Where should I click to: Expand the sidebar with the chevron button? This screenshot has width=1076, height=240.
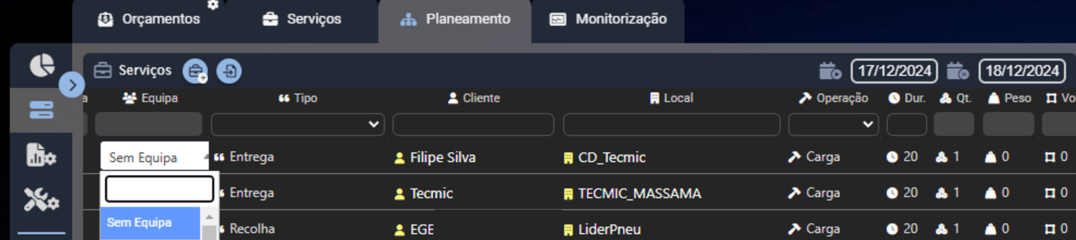click(x=72, y=85)
